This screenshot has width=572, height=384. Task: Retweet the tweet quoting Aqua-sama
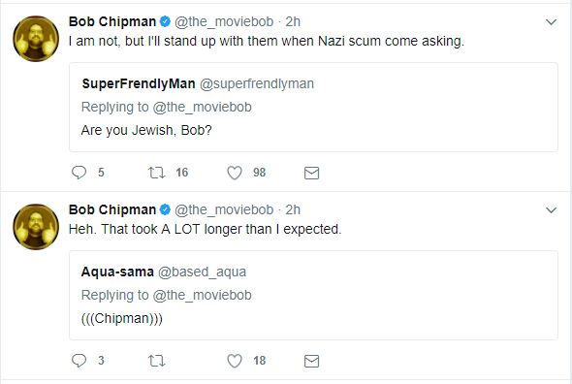point(156,361)
